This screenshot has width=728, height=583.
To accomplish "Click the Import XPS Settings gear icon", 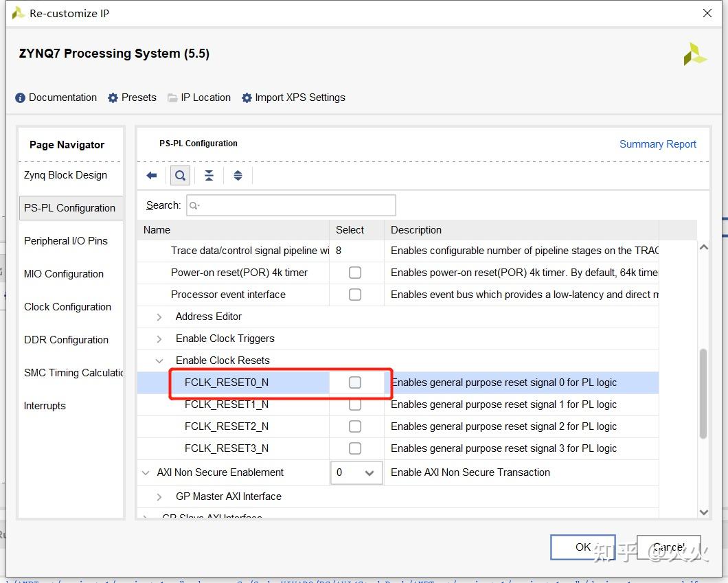I will (x=247, y=98).
